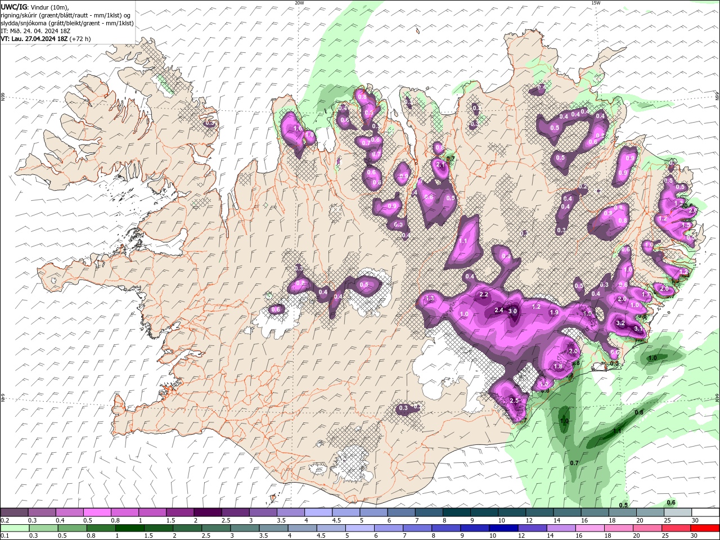Select the upper color bar swatch labeled 0.8
This screenshot has width=720, height=540.
(124, 512)
